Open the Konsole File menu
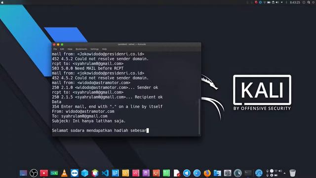The width and height of the screenshot is (316, 178). [55, 49]
